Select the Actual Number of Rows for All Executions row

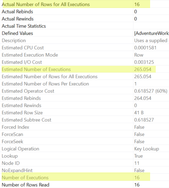[x=84, y=4]
